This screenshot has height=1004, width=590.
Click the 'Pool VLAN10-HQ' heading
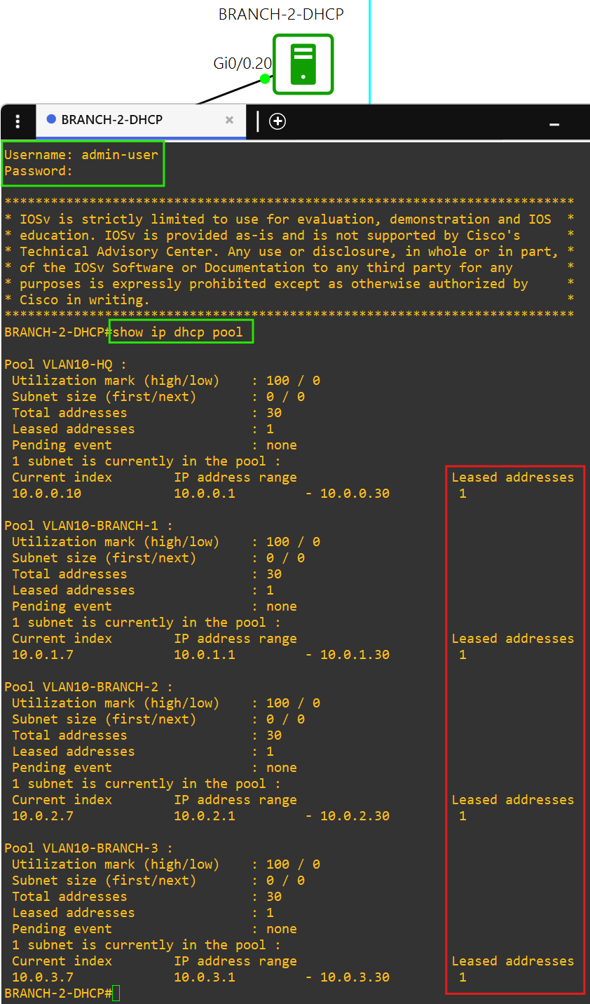tap(66, 364)
